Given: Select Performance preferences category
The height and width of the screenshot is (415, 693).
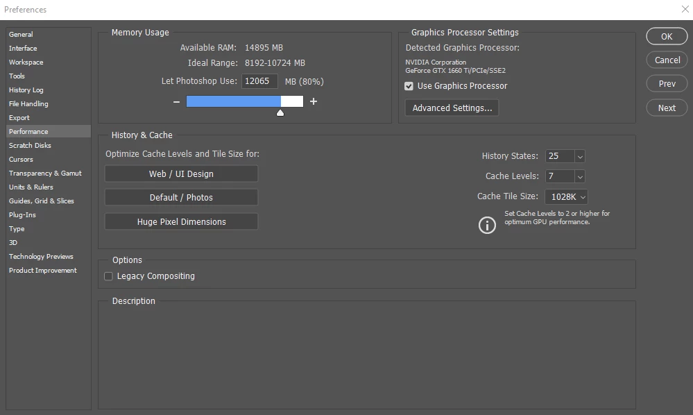Looking at the screenshot, I should click(49, 131).
